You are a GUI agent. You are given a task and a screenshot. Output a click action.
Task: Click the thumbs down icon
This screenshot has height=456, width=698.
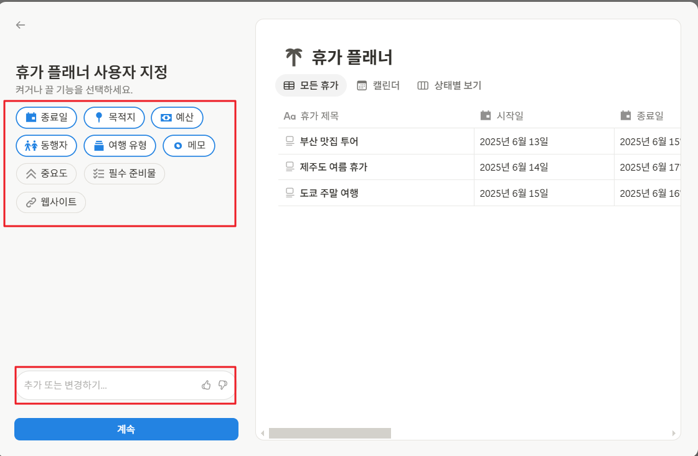point(222,385)
